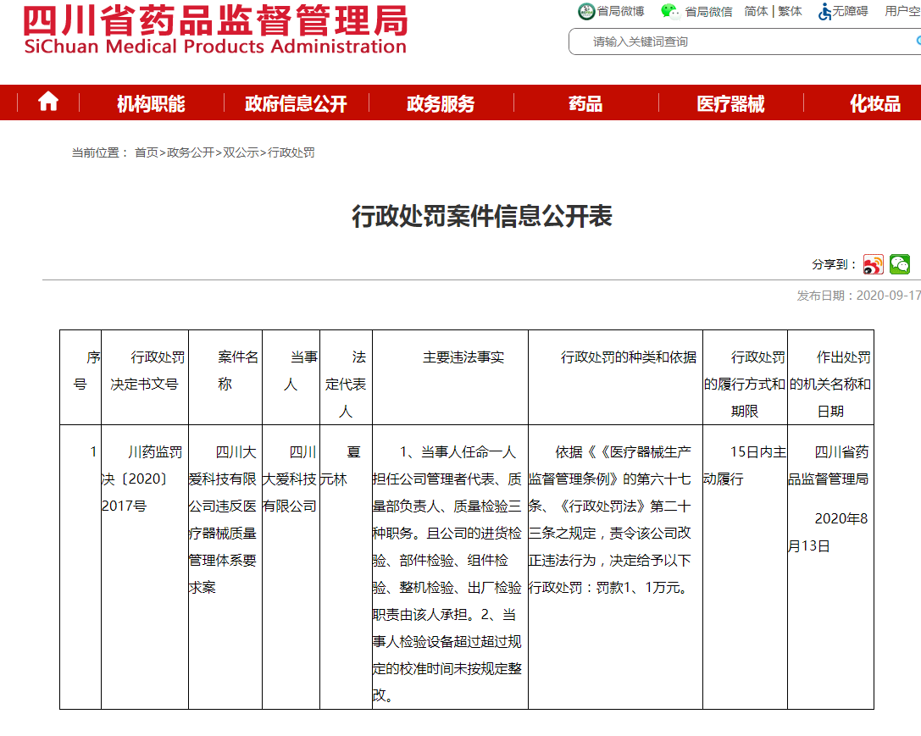Select the publish date 2020-09-17
This screenshot has height=736, width=921.
888,296
